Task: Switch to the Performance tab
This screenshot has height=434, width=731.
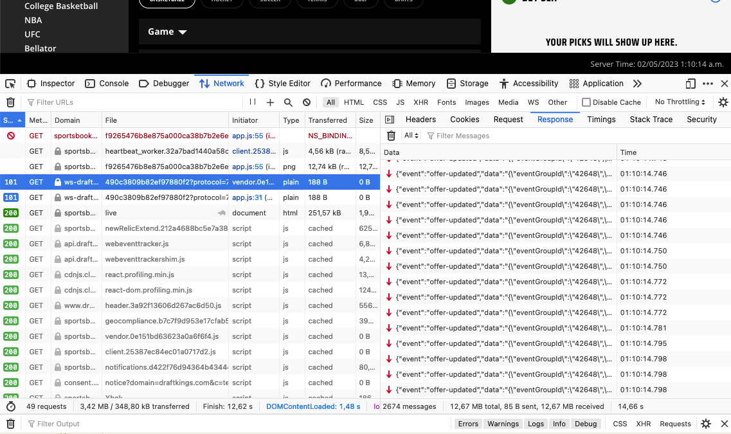Action: point(351,84)
